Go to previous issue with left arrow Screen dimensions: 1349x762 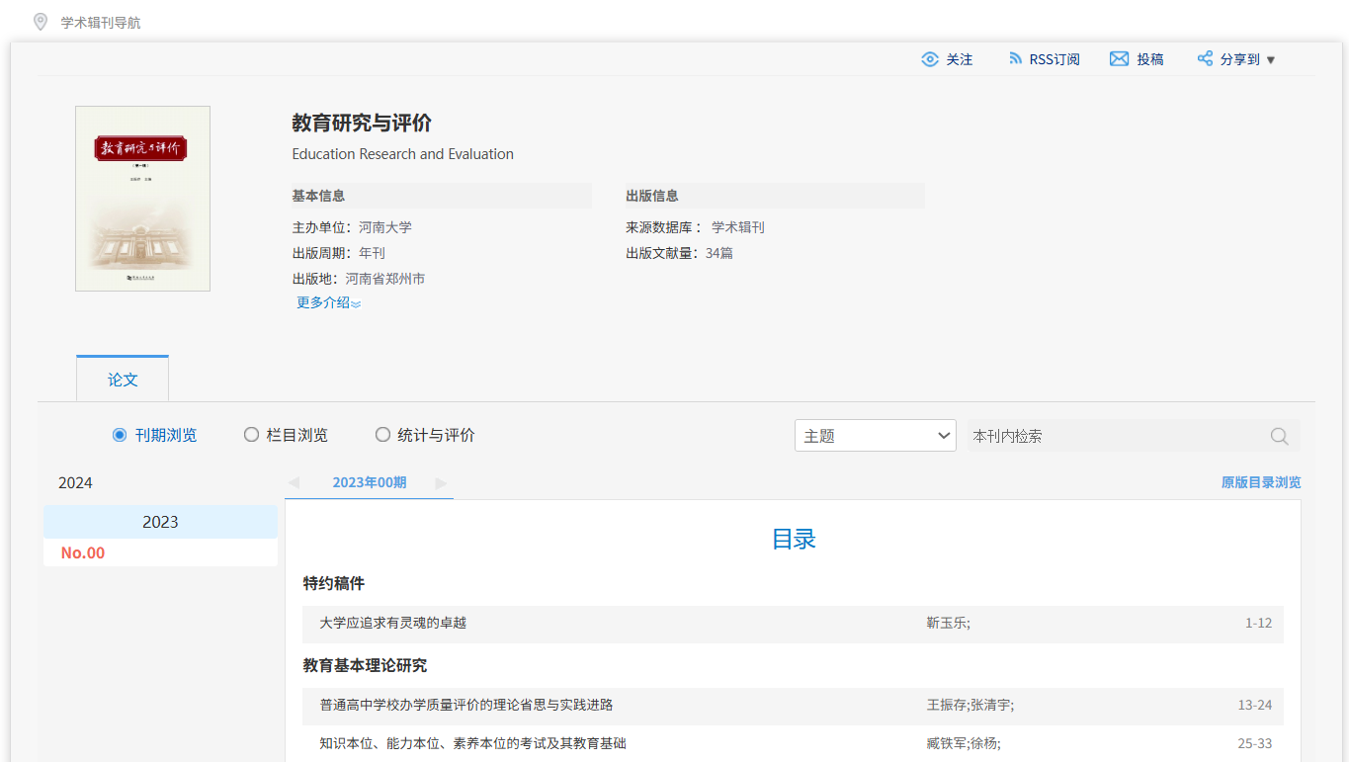pos(294,483)
